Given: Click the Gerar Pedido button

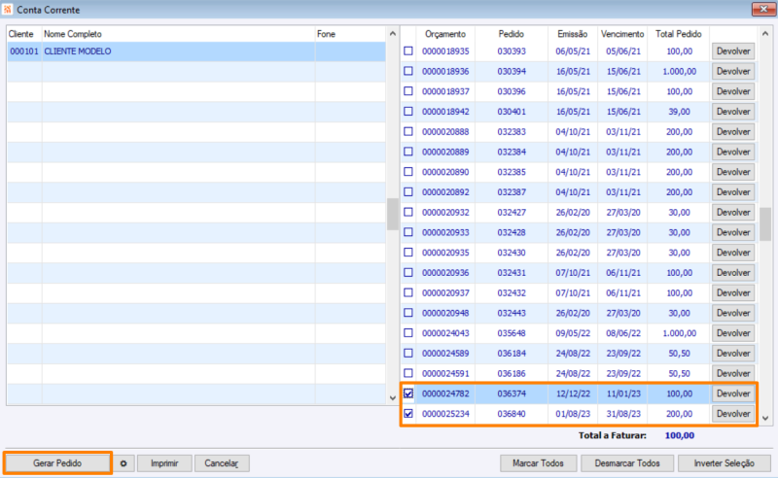Looking at the screenshot, I should tap(57, 463).
